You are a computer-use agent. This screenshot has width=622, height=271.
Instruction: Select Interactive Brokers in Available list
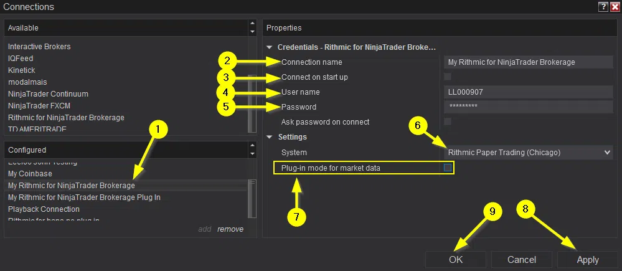click(39, 47)
